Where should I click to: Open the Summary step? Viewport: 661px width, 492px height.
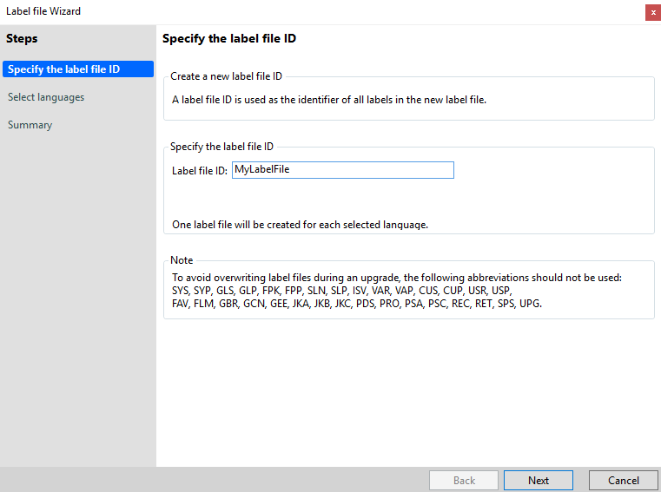pyautogui.click(x=30, y=125)
